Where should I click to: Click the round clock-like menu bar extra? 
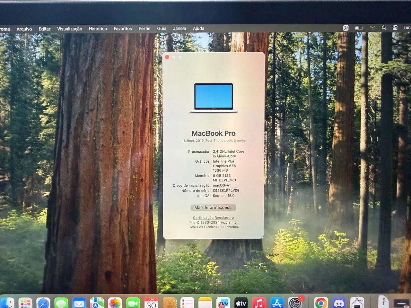346,28
